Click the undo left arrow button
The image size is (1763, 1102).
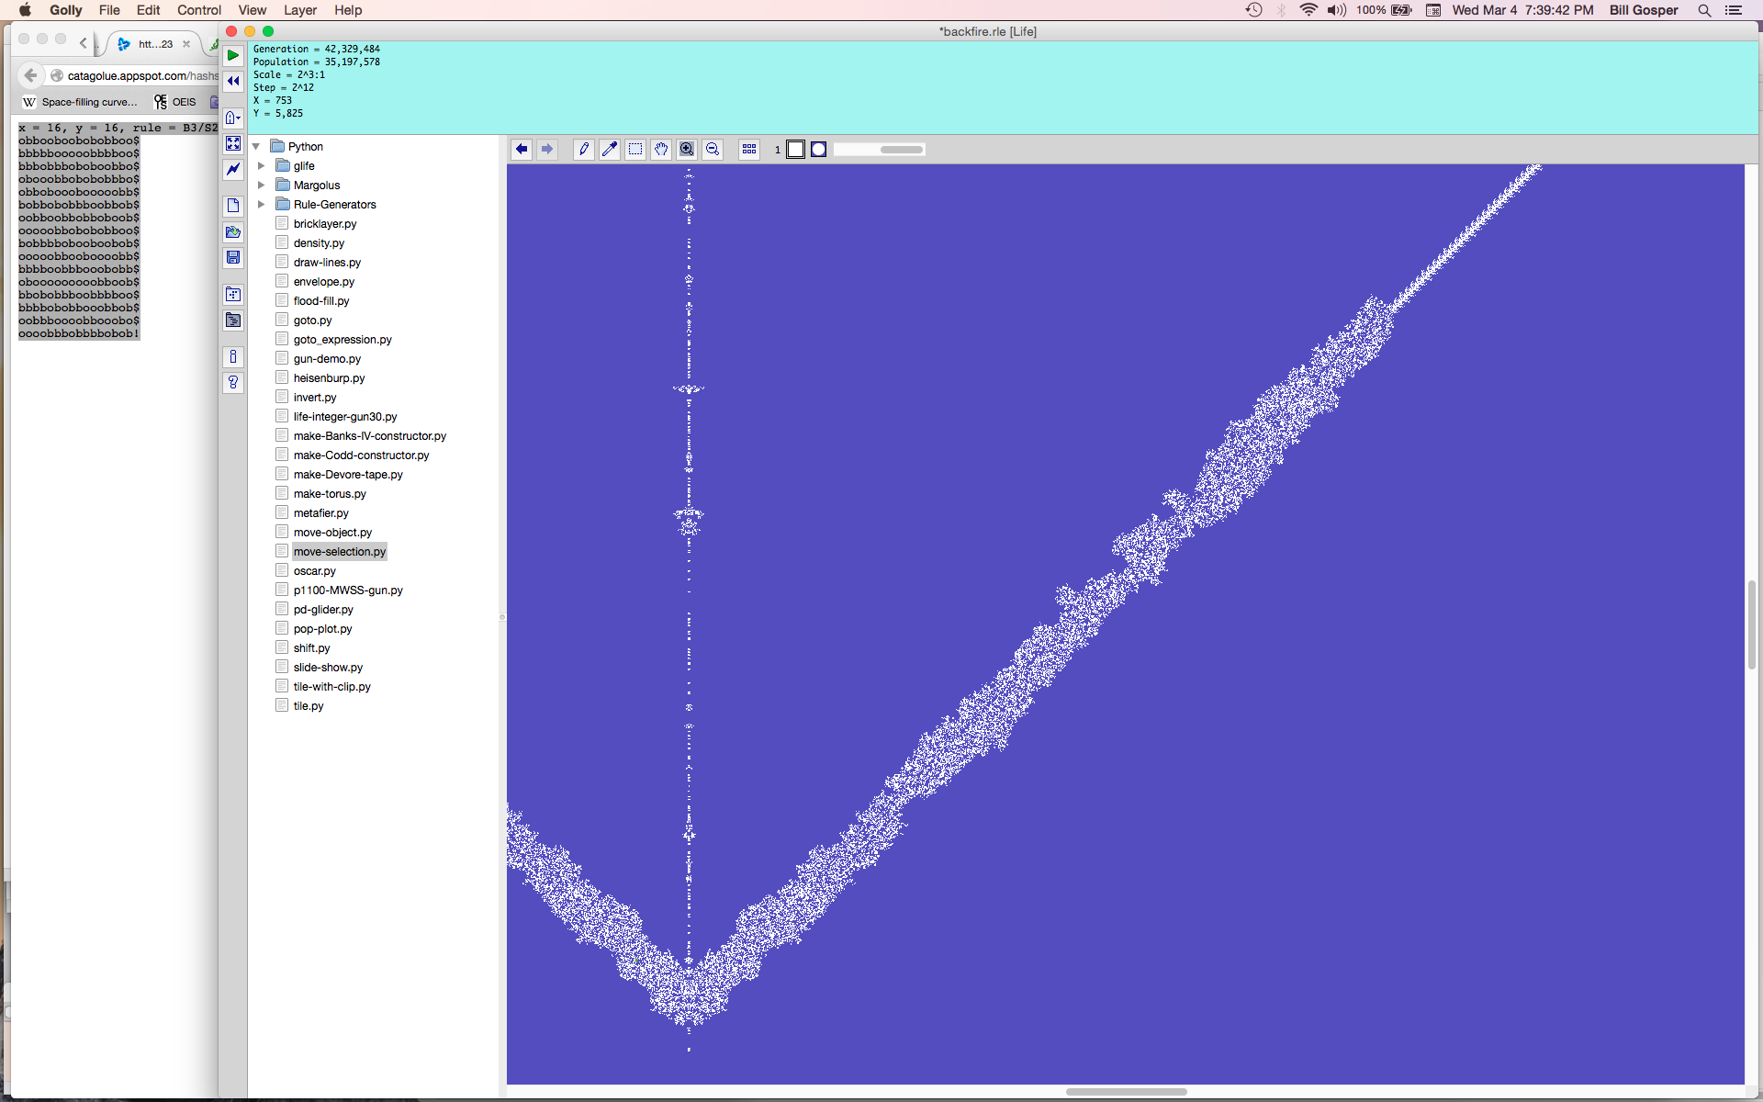coord(522,149)
